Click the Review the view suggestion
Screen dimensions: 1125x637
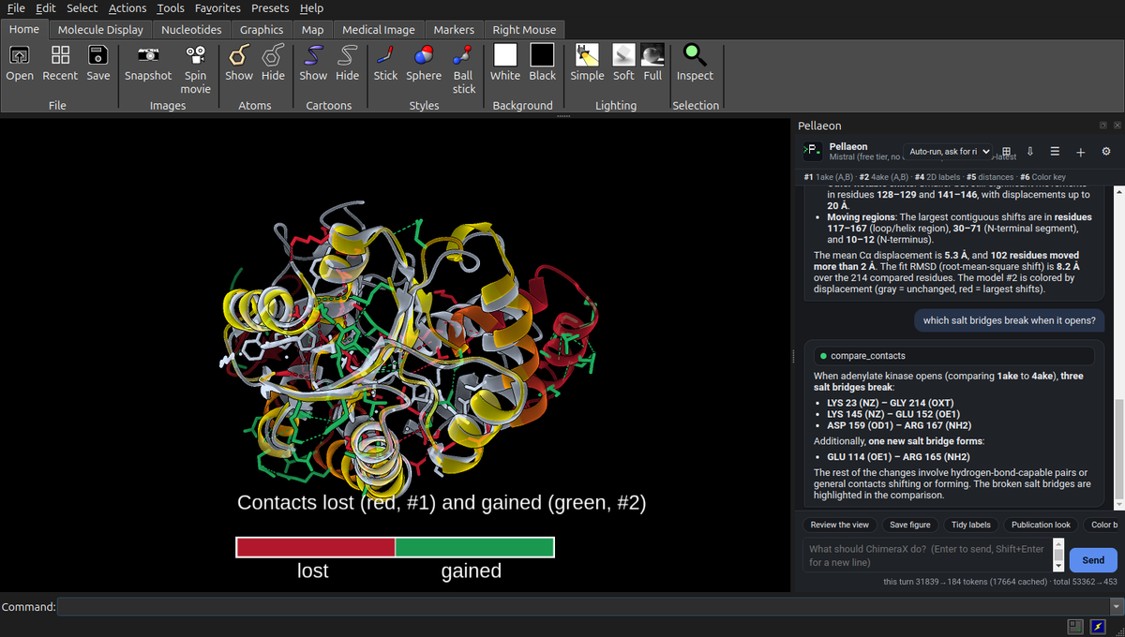(840, 526)
